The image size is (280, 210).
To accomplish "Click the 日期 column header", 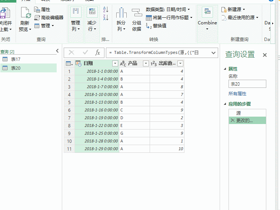I will pyautogui.click(x=97, y=63).
